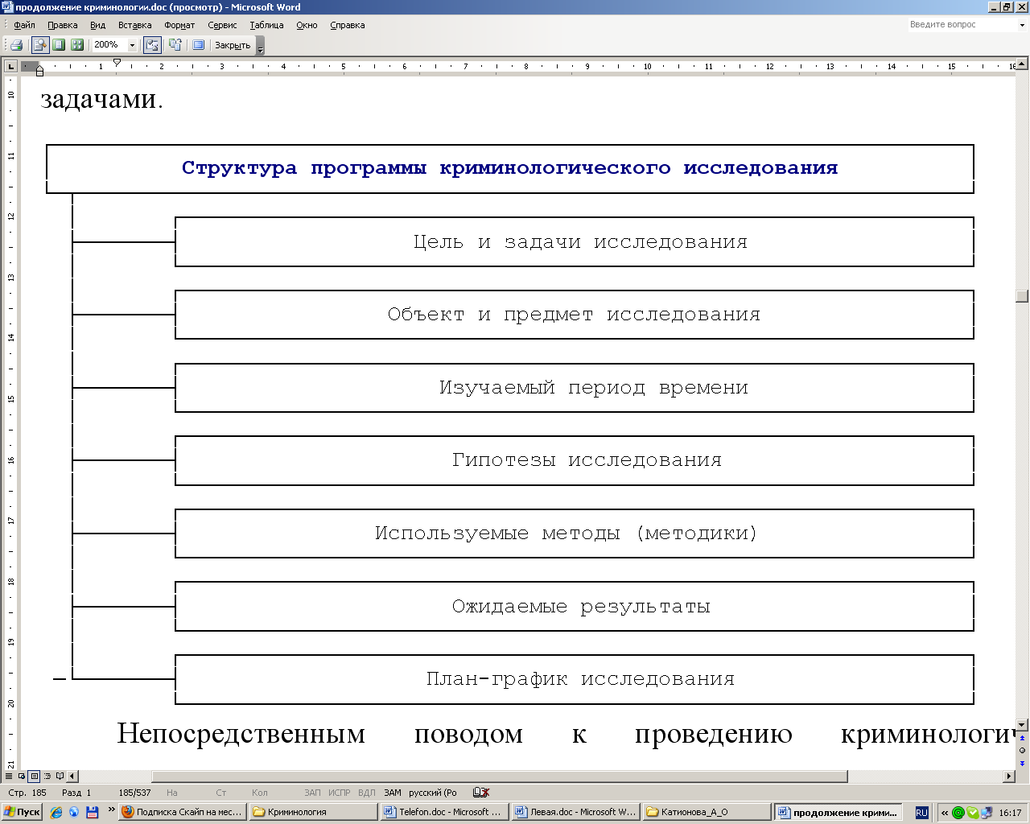The height and width of the screenshot is (824, 1030).
Task: Toggle the Magnifier tool button
Action: click(x=39, y=45)
